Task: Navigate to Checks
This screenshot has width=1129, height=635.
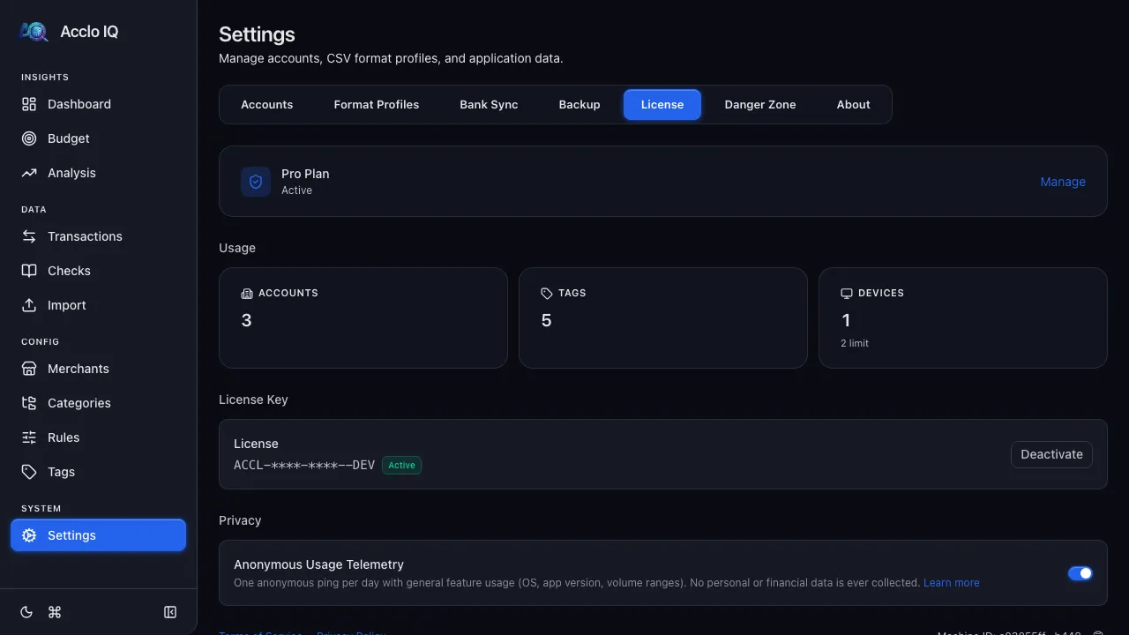Action: (x=98, y=271)
